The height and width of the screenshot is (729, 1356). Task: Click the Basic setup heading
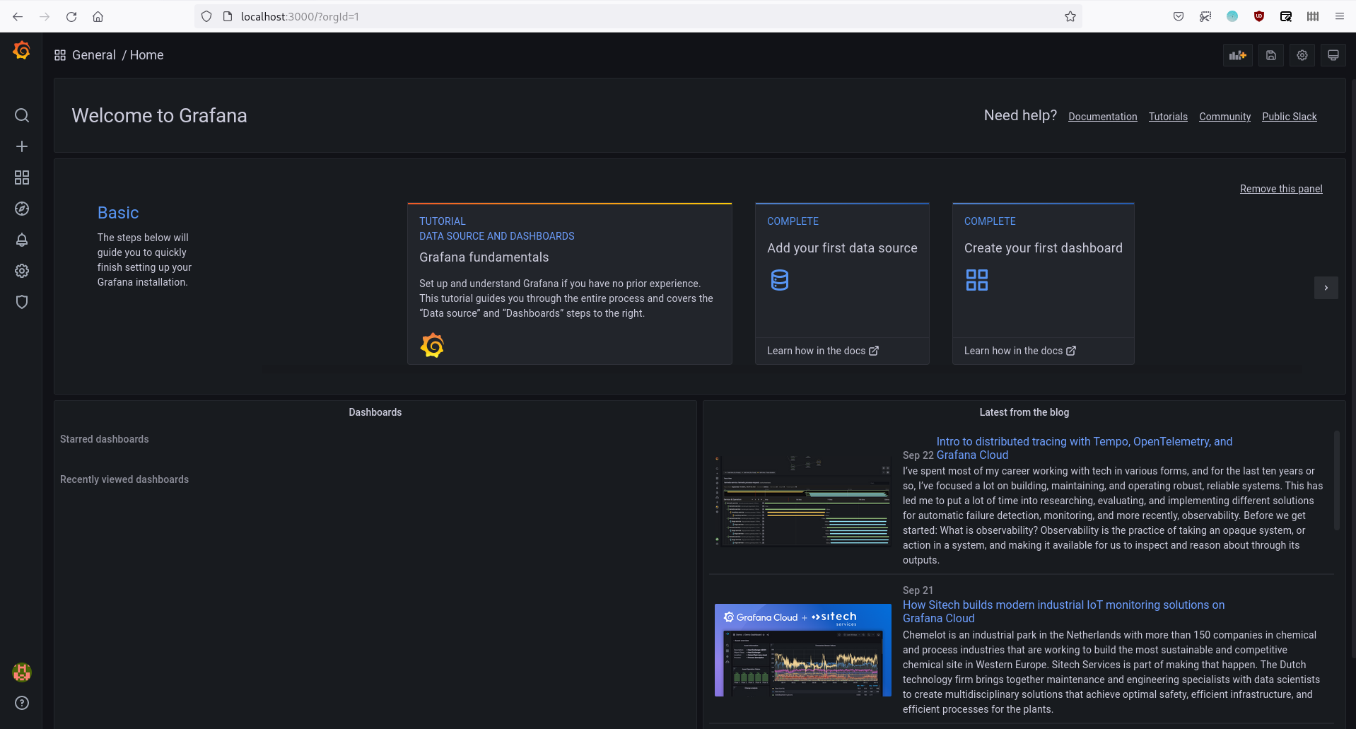coord(118,213)
